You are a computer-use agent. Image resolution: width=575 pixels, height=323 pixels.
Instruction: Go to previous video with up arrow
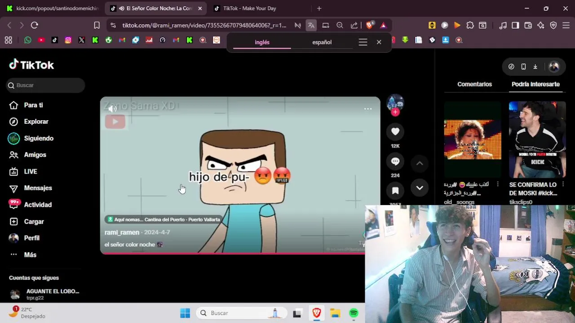pos(420,163)
